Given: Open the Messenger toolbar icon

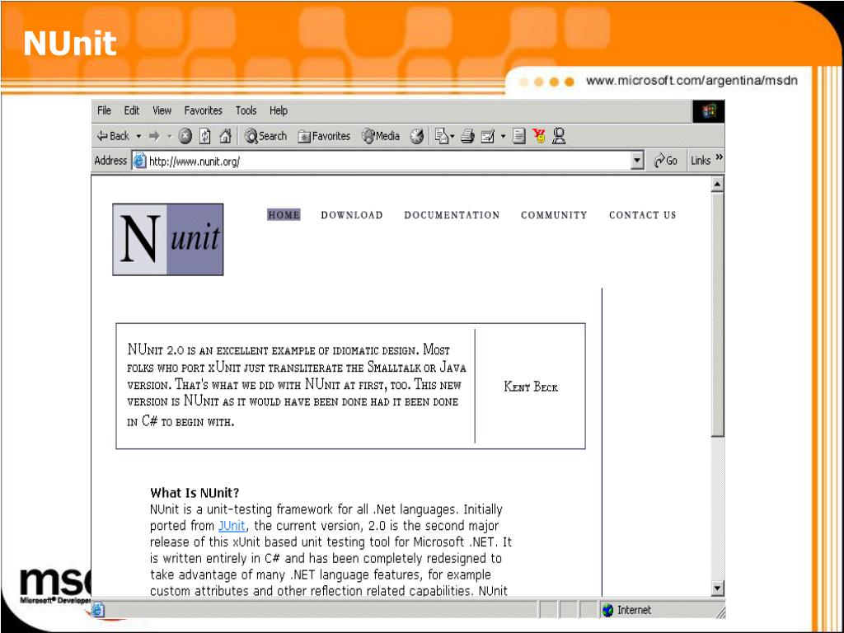Looking at the screenshot, I should [560, 136].
